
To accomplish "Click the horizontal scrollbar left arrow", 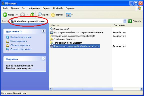I will click(51, 89).
